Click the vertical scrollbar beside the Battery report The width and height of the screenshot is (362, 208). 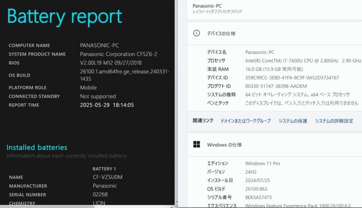pyautogui.click(x=176, y=102)
